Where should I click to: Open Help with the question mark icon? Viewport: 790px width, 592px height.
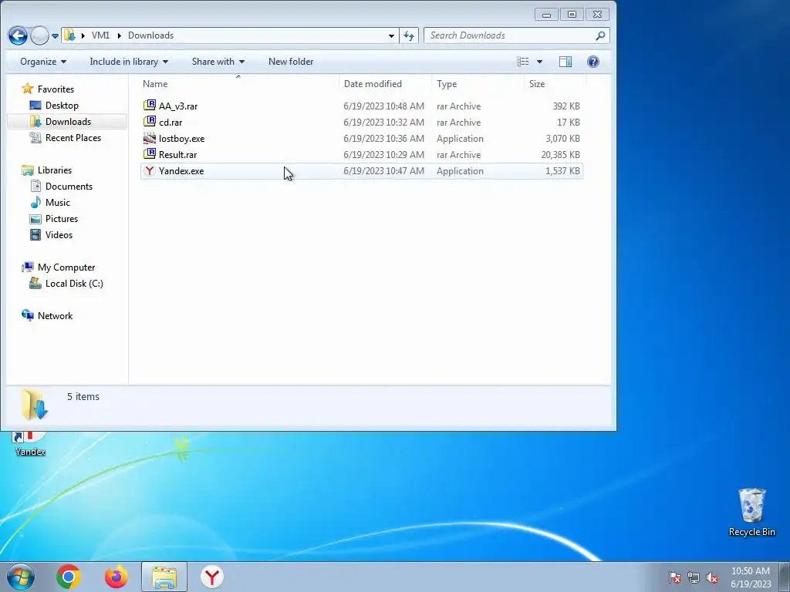(x=593, y=62)
